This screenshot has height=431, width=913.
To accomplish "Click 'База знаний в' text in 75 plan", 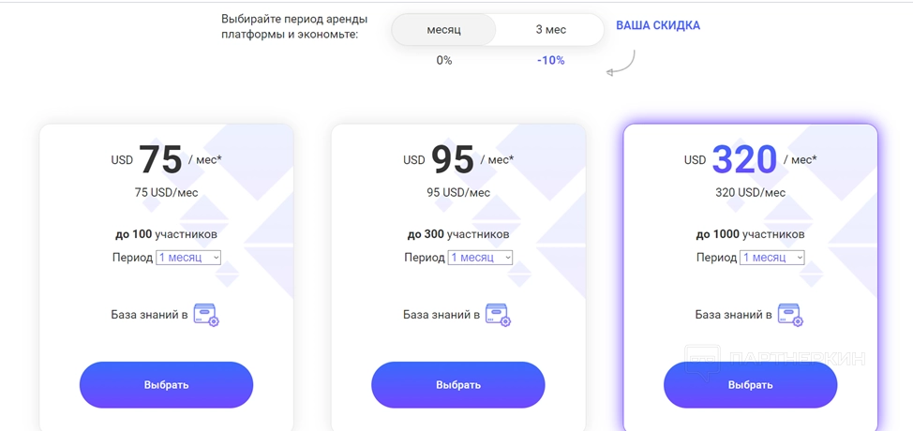I will point(150,315).
